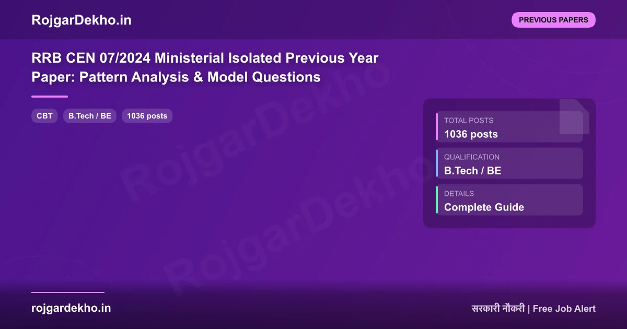627x329 pixels.
Task: Click the pink accent bar on the Total Posts card
Action: point(437,127)
